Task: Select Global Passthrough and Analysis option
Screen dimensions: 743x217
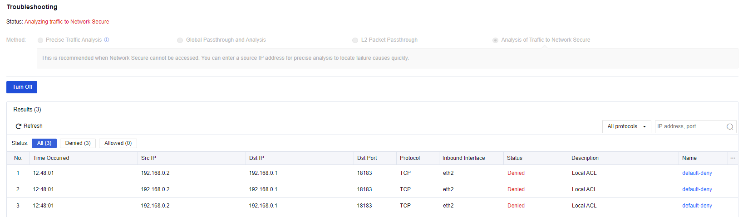Action: pyautogui.click(x=180, y=40)
